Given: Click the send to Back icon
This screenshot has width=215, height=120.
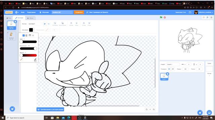Looking at the screenshot, I should (89, 24).
